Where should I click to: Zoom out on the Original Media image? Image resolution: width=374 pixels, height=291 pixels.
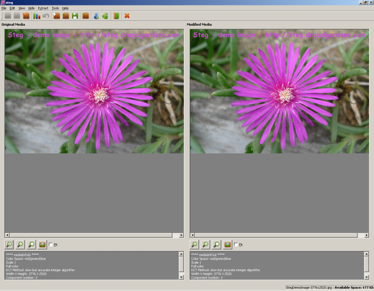(20, 244)
